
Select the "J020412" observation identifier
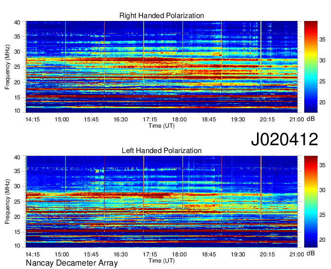284,139
